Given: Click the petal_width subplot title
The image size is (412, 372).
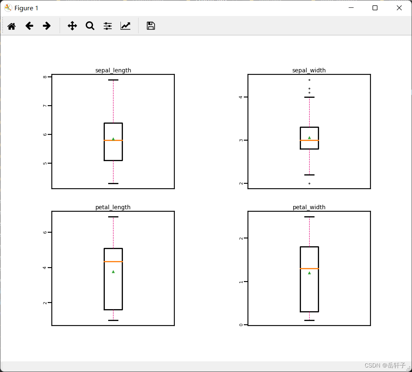Looking at the screenshot, I should (x=309, y=207).
